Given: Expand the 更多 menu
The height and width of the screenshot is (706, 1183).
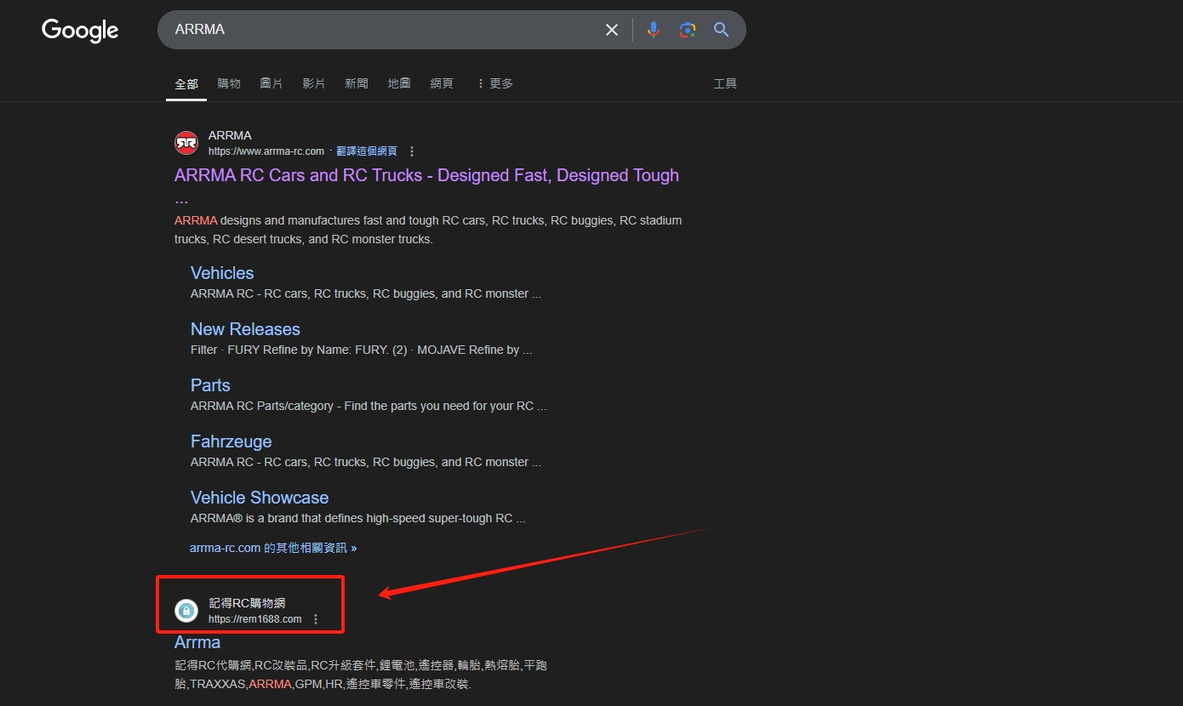Looking at the screenshot, I should pyautogui.click(x=494, y=83).
